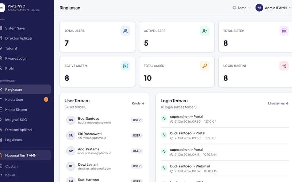Click the '10 login sukses terbaru' subtitle

point(178,107)
